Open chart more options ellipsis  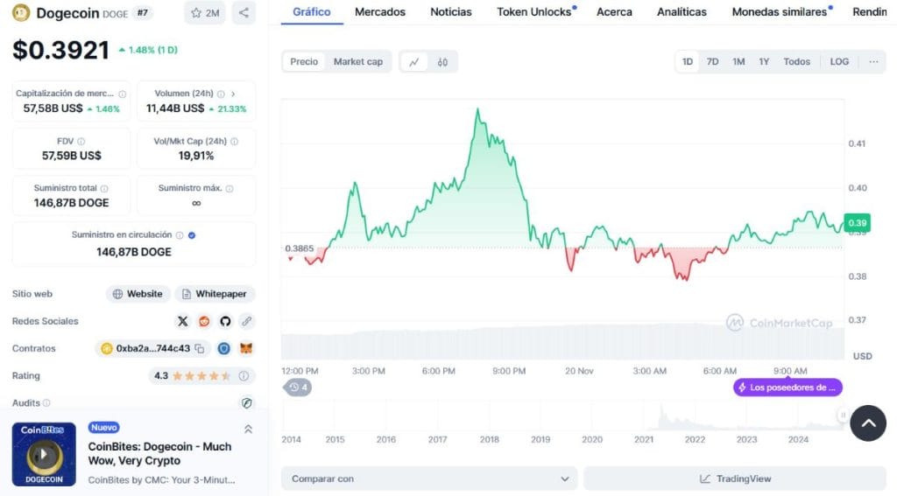tap(873, 62)
